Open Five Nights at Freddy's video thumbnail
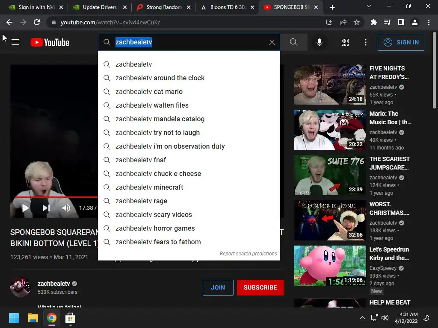This screenshot has height=328, width=438. click(x=330, y=85)
